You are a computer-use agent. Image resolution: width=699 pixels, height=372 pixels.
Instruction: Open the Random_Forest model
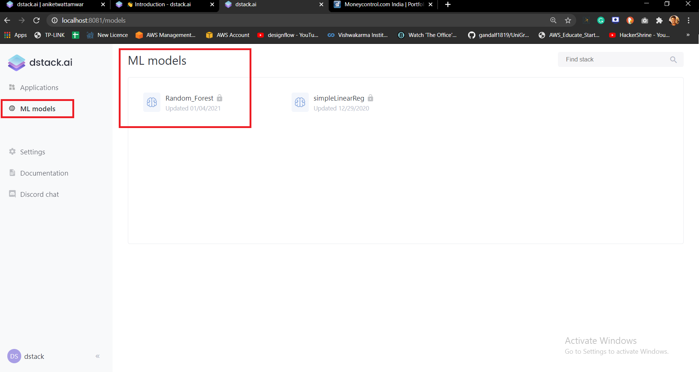[189, 98]
